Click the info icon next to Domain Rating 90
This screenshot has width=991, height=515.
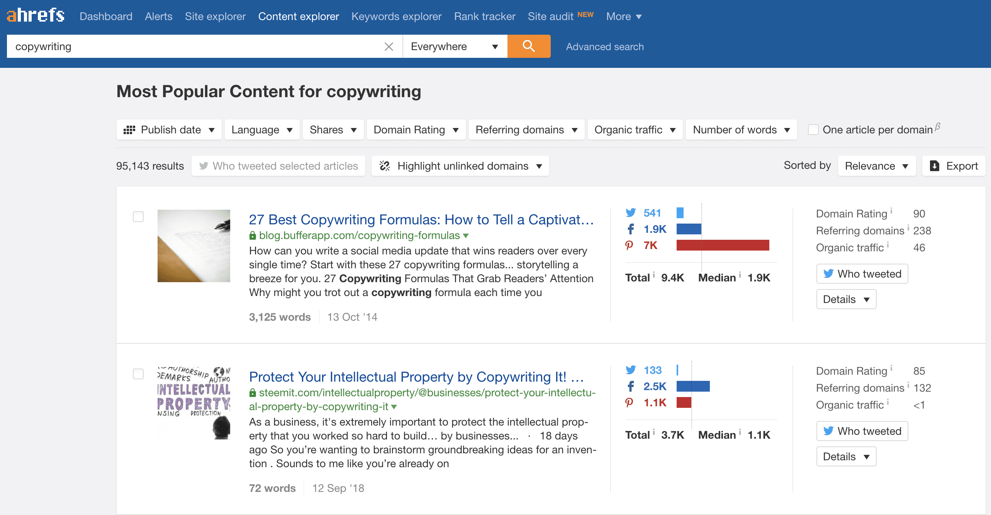point(891,210)
